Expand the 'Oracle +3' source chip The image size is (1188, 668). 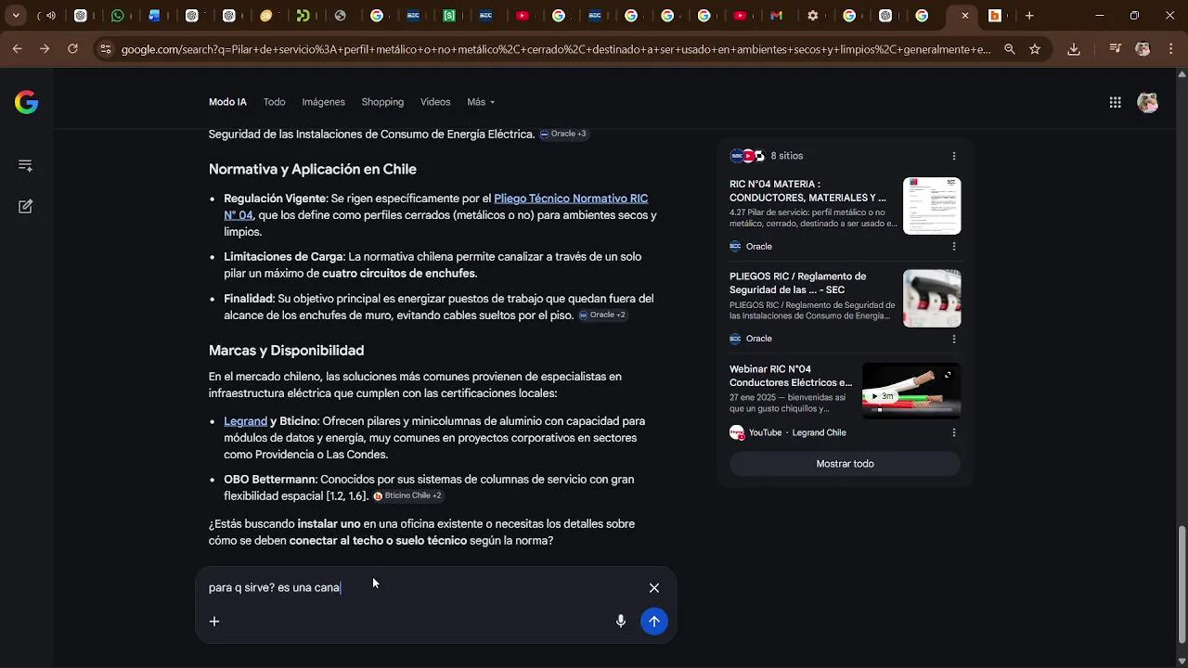coord(563,135)
